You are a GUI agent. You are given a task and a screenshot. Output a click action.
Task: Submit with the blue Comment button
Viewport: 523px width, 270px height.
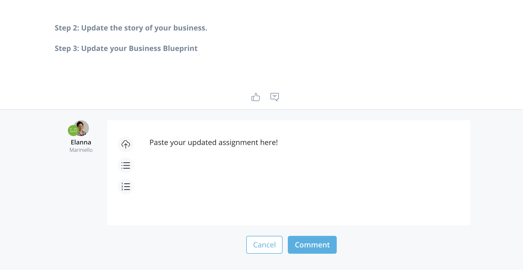coord(312,245)
